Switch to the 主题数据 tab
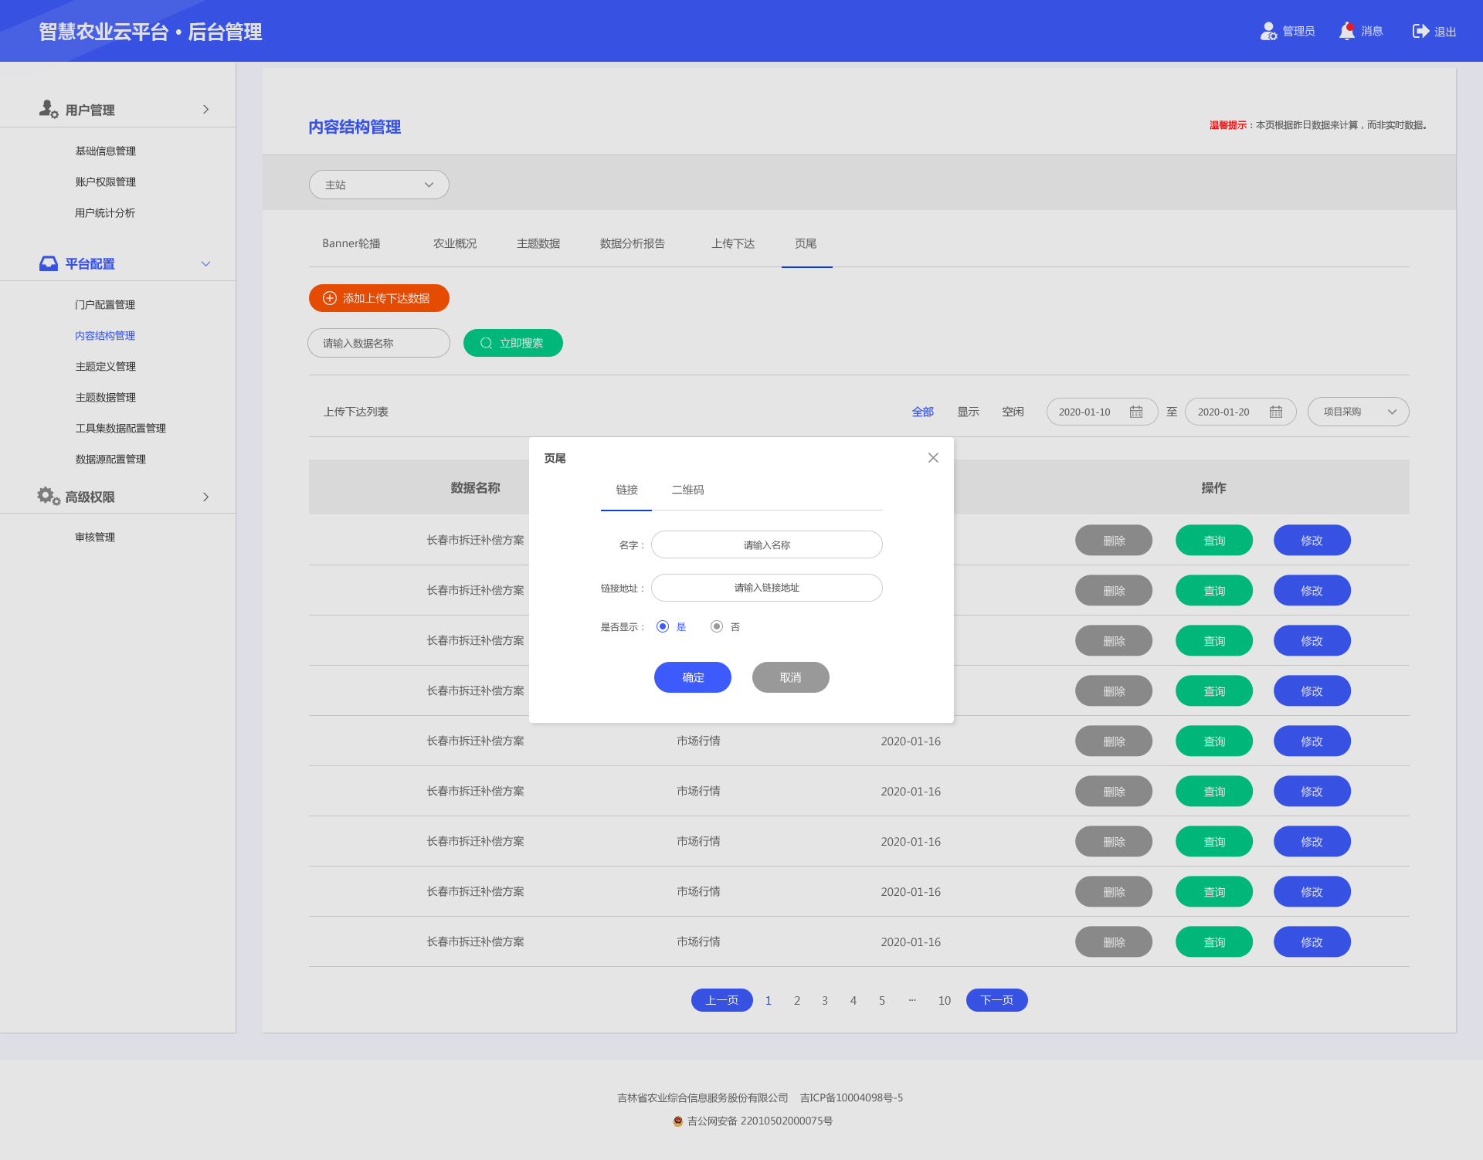 [538, 243]
